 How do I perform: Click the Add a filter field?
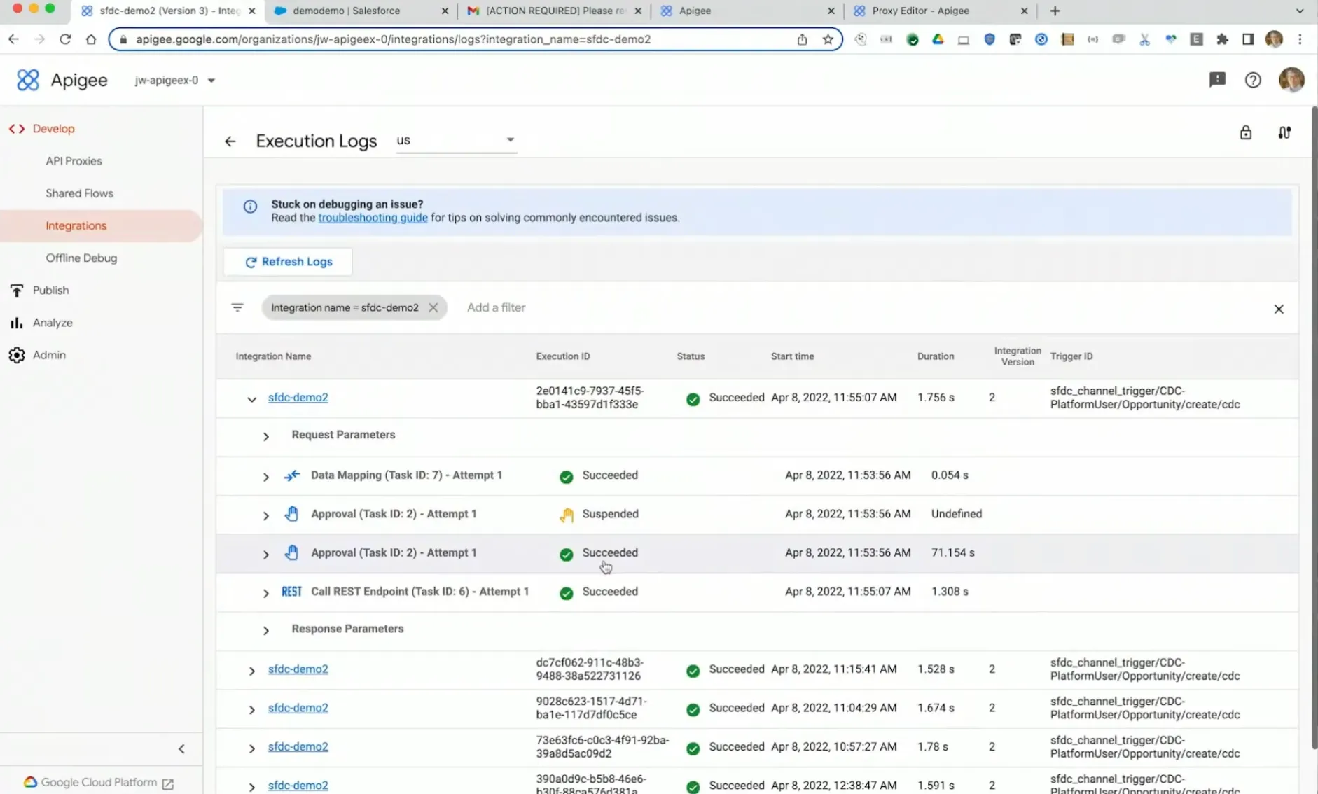[496, 307]
